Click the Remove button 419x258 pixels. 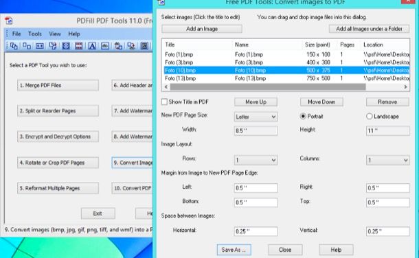[387, 102]
